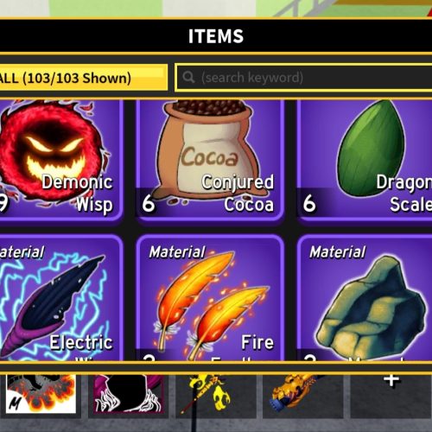Open the ALL (103/103 Shown) filter
Viewport: 432px width, 432px height.
point(84,78)
